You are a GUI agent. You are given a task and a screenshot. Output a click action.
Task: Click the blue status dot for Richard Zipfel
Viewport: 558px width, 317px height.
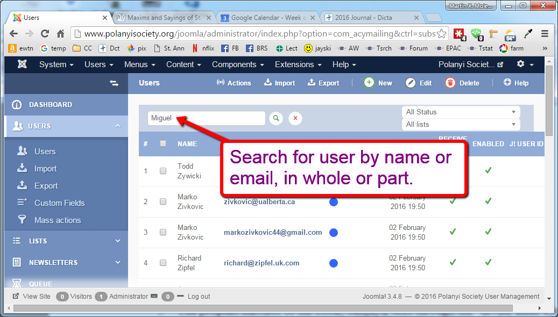click(x=333, y=263)
